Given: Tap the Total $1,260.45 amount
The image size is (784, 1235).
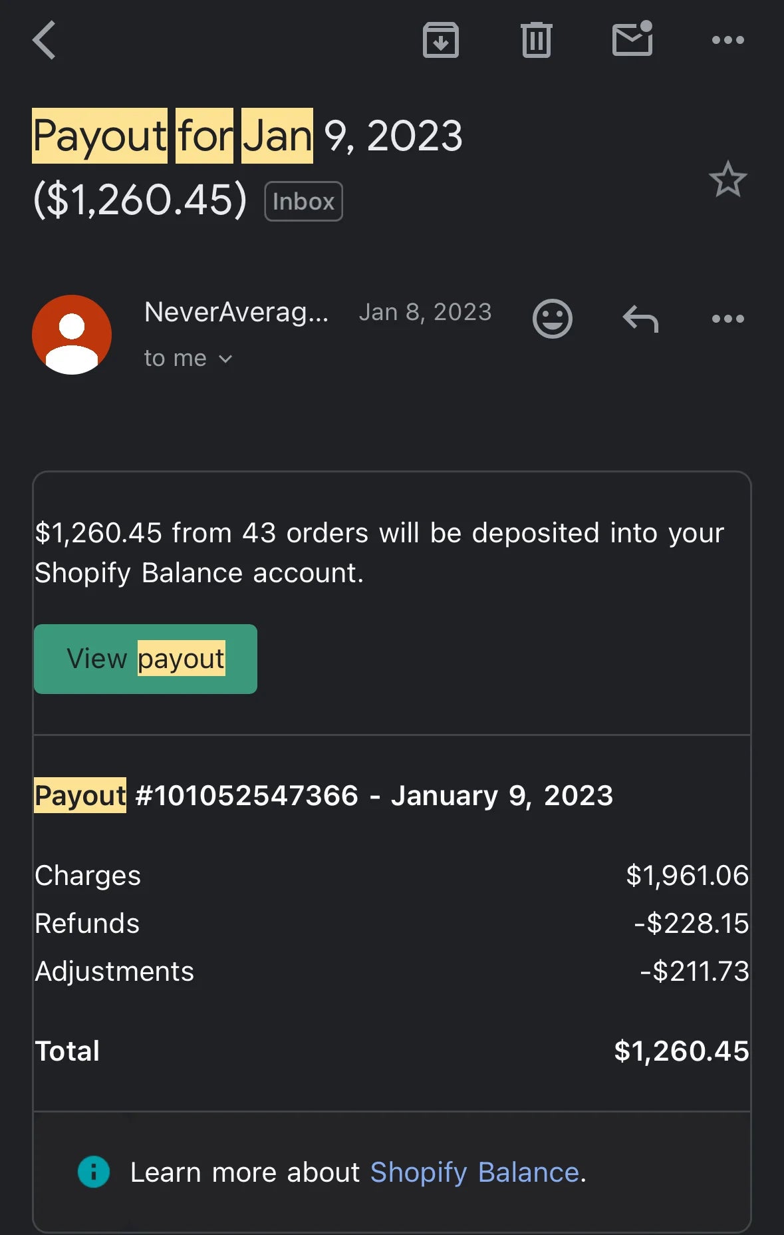Looking at the screenshot, I should pyautogui.click(x=681, y=1051).
